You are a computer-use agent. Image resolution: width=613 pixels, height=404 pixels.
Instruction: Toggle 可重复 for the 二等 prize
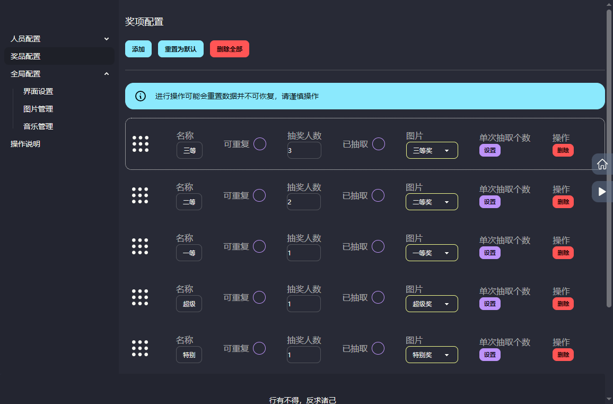pos(260,195)
